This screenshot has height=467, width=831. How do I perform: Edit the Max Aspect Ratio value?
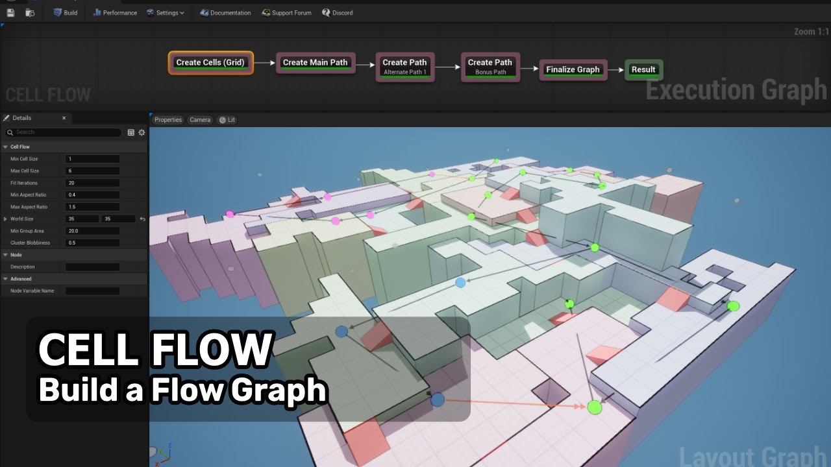pyautogui.click(x=92, y=207)
